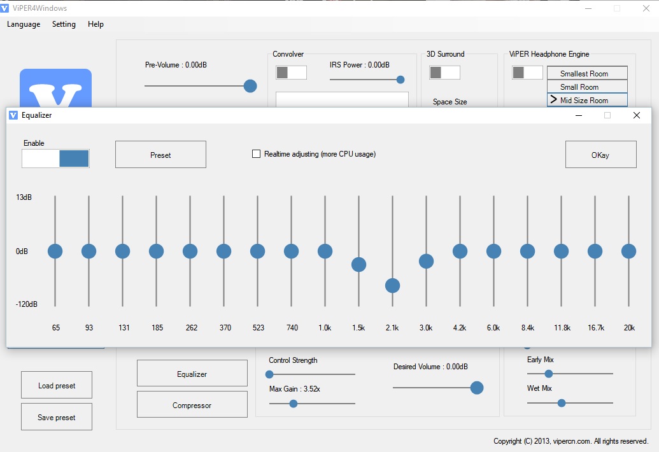The width and height of the screenshot is (659, 452).
Task: Tick the Realtime adjusting checkbox
Action: 256,154
